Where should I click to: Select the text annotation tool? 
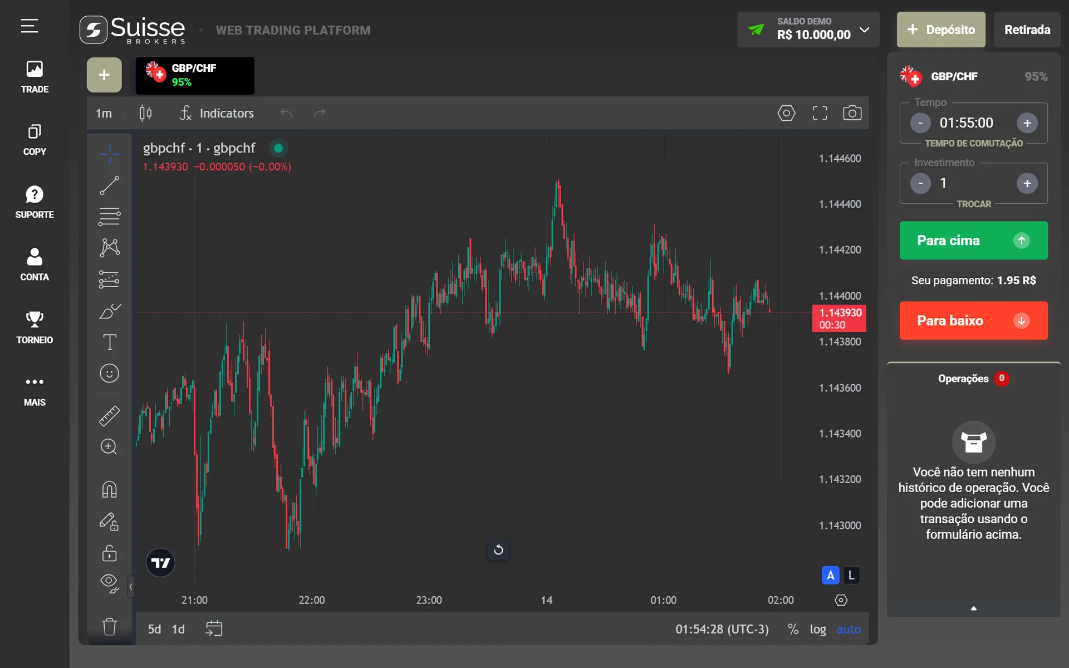coord(109,342)
